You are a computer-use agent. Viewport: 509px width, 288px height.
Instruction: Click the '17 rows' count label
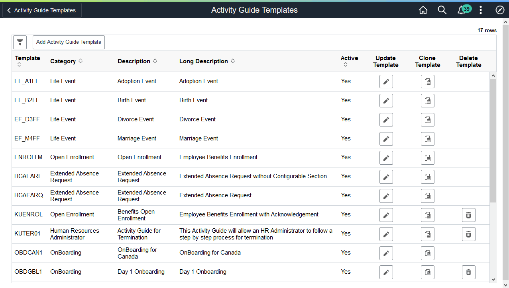pos(487,30)
